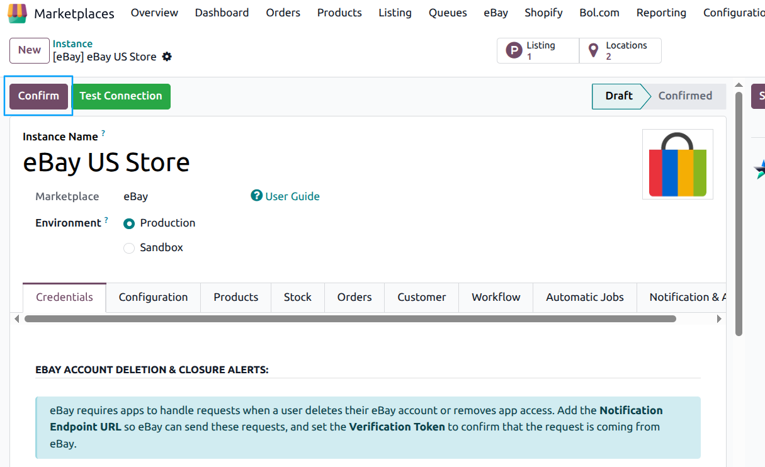This screenshot has width=765, height=467.
Task: Open the Instance breadcrumb link
Action: 72,43
